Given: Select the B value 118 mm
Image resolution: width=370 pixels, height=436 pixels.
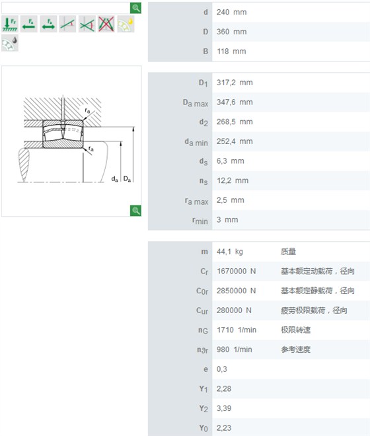Looking at the screenshot, I should (231, 52).
